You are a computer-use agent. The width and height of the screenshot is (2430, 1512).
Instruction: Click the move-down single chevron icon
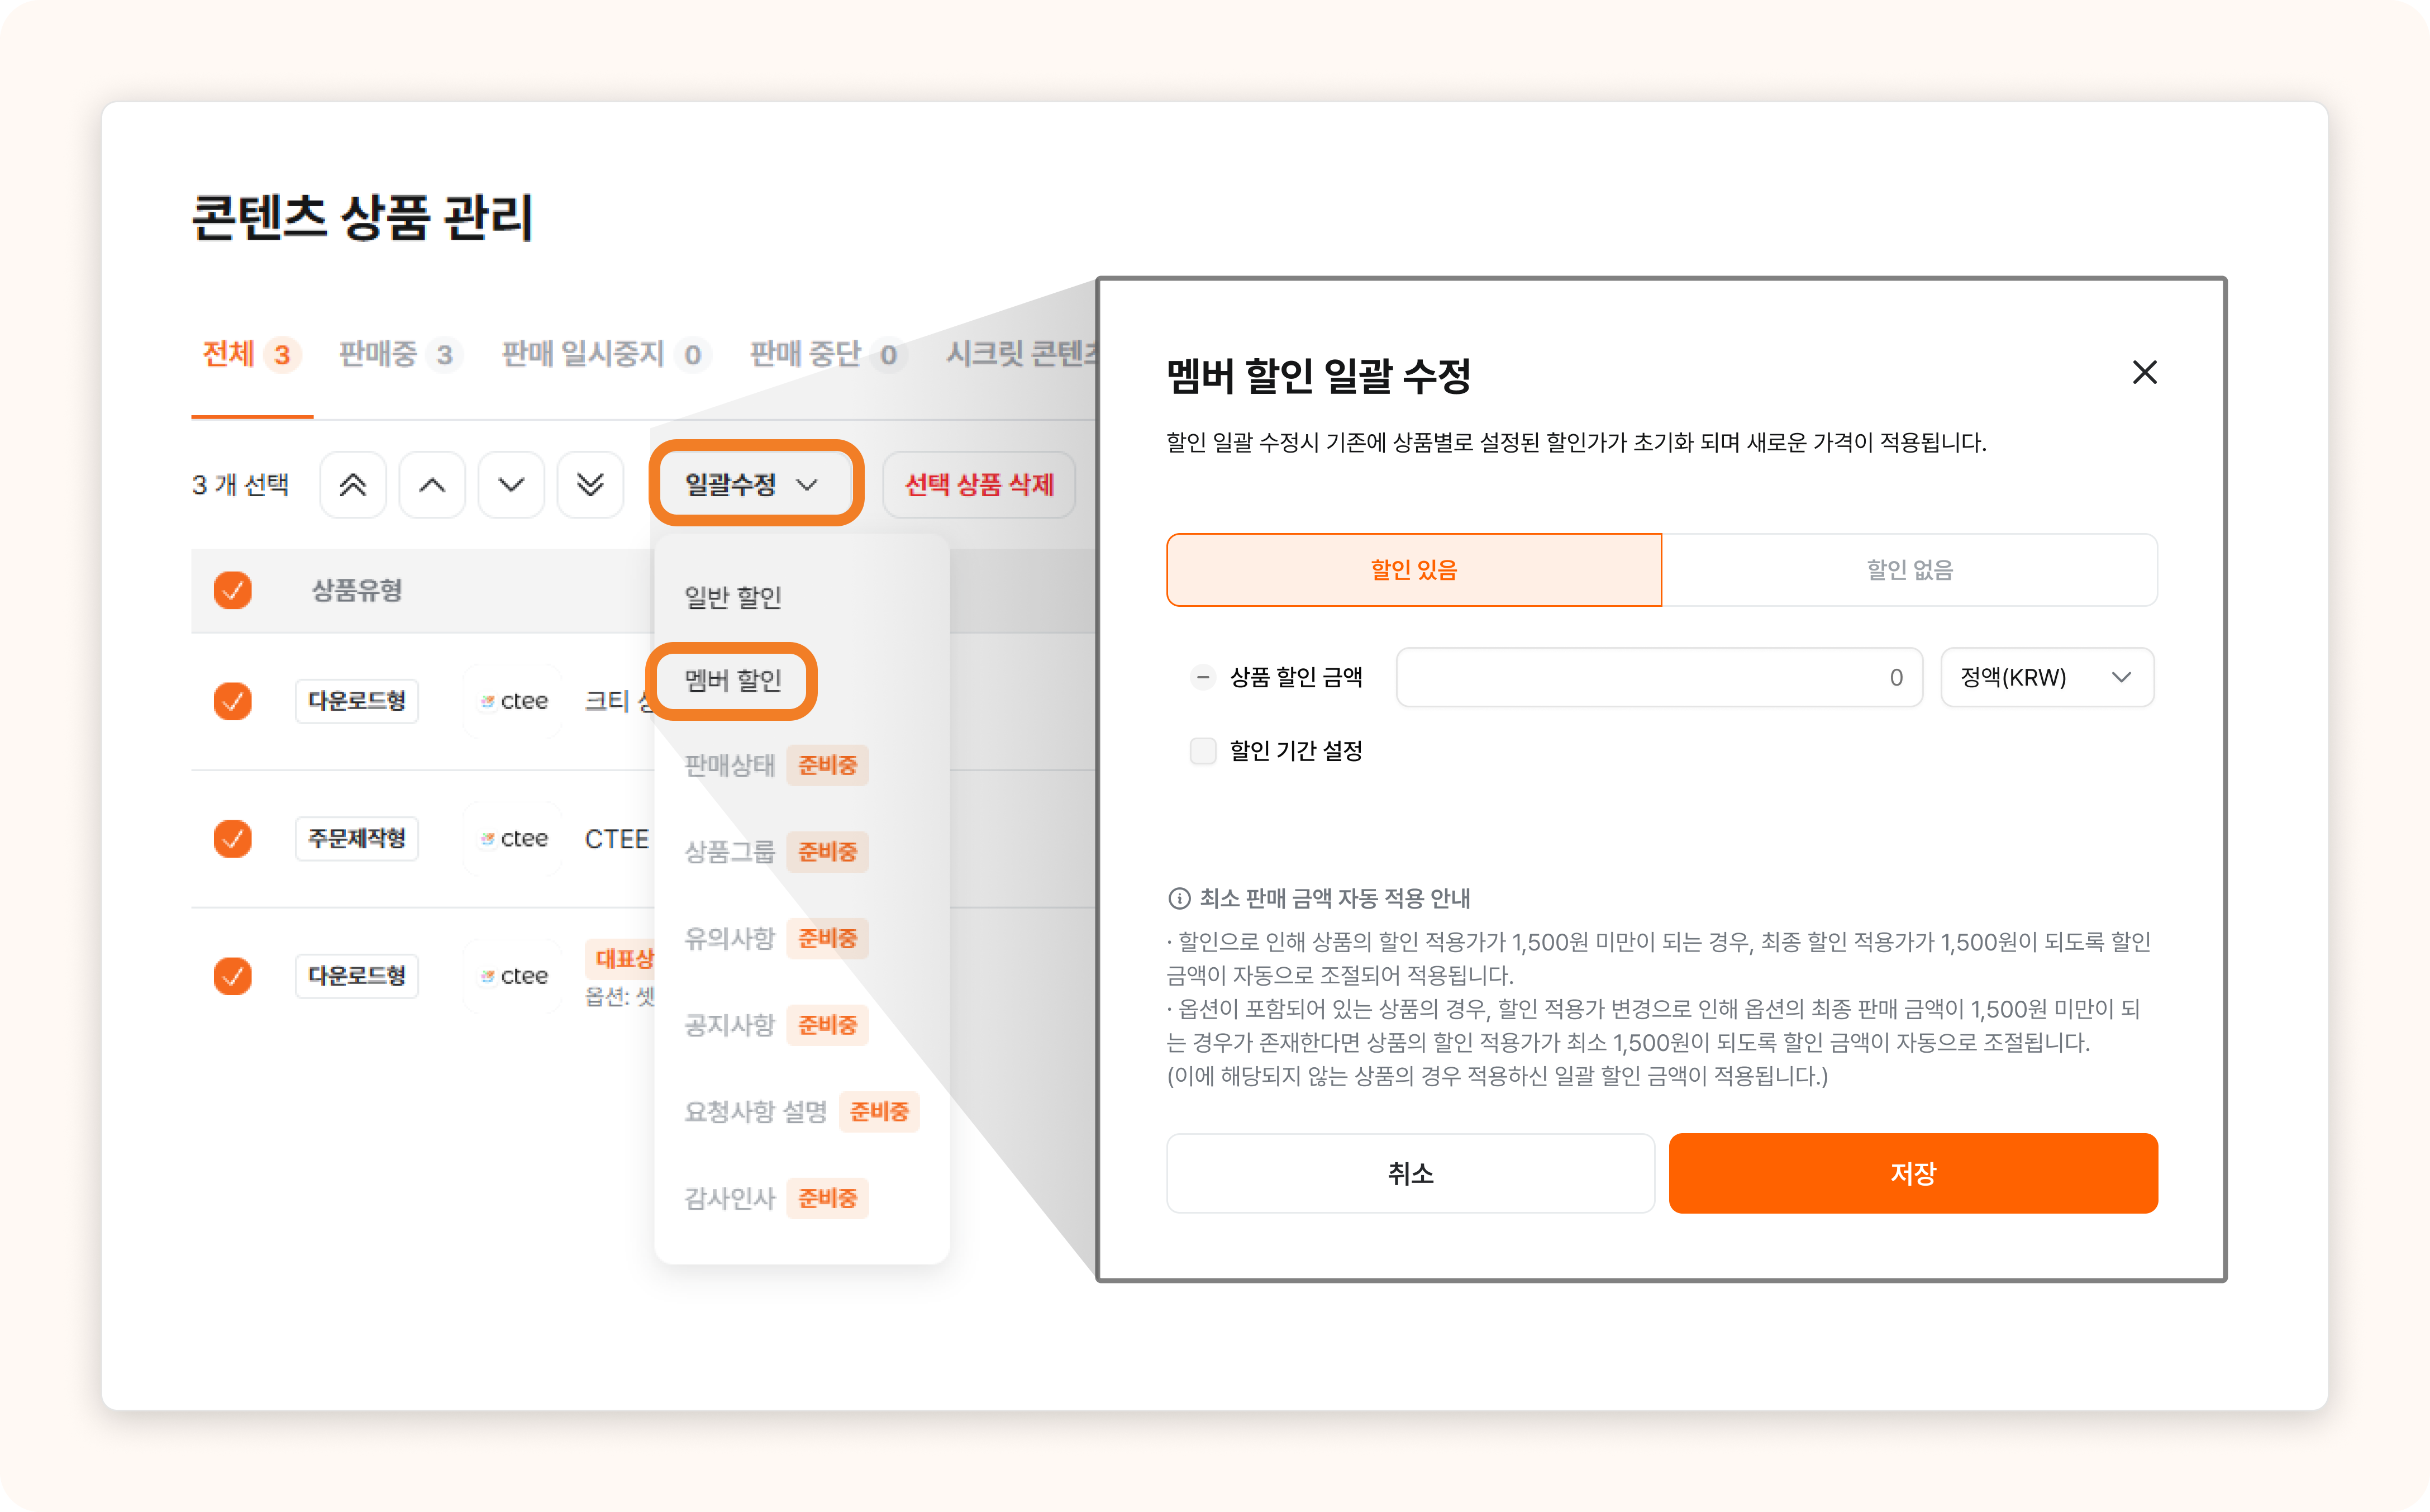511,485
